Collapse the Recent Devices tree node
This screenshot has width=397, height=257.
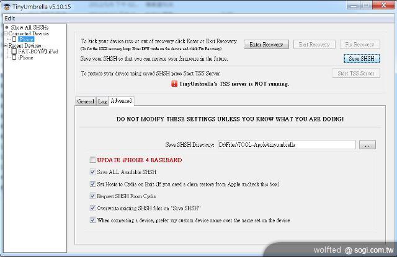[6, 45]
